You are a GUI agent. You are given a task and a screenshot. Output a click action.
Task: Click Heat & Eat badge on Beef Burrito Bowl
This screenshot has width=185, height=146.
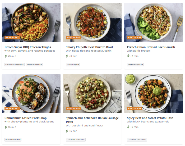click(x=73, y=38)
